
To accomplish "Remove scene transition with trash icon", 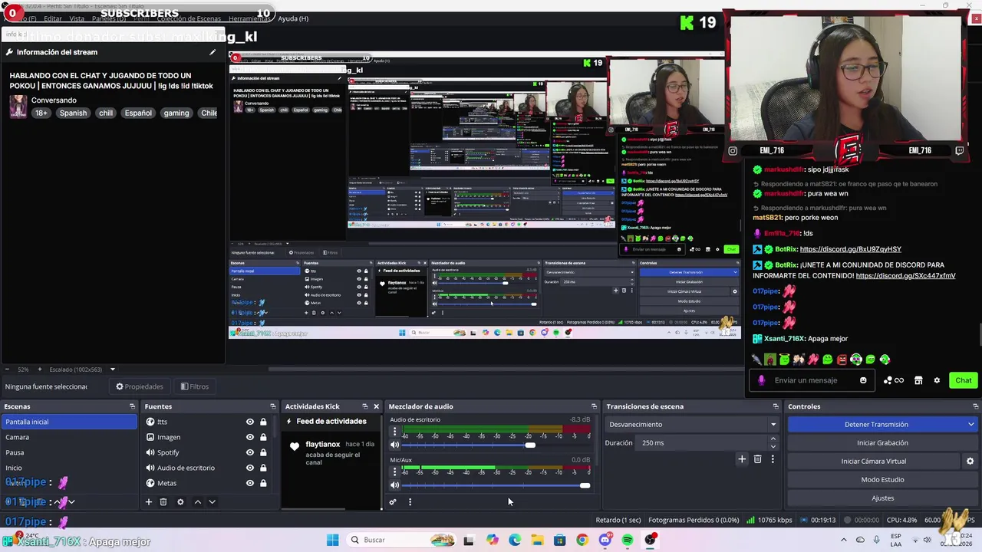I will [x=757, y=459].
